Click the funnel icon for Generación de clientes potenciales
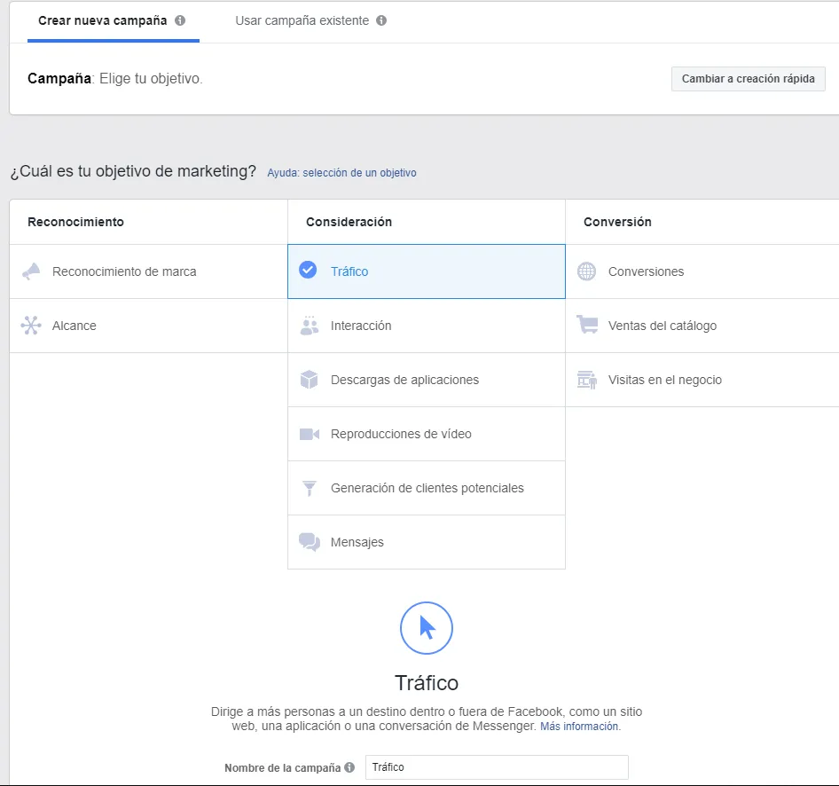The height and width of the screenshot is (786, 839). [310, 488]
